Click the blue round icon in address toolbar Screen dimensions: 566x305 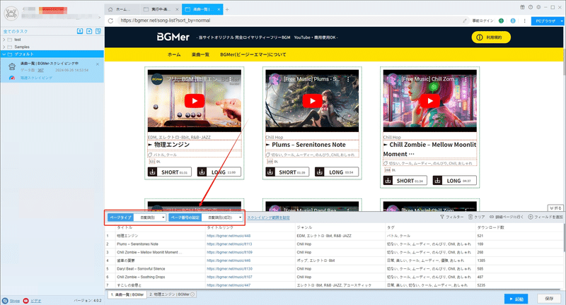(513, 20)
